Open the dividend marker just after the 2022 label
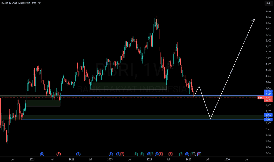Screen dimensions: 274x162 (x=78, y=154)
